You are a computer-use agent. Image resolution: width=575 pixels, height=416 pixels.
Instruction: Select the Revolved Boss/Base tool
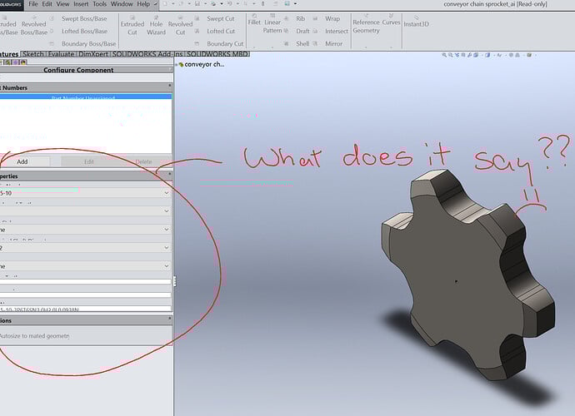click(33, 26)
